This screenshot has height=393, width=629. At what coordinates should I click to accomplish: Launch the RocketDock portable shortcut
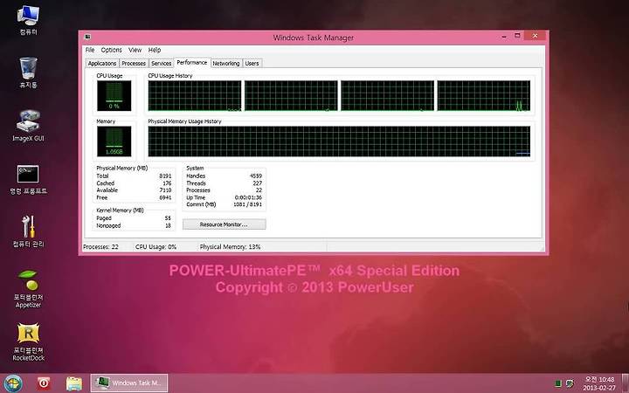[x=28, y=341]
